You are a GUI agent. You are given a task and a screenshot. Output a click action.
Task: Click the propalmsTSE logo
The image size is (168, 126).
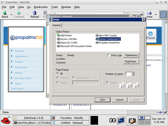tap(26, 38)
